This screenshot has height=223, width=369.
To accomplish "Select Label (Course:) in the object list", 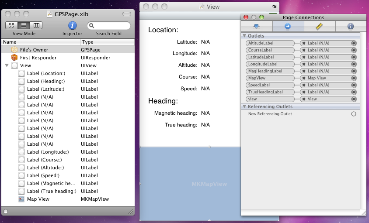I will 68,160.
